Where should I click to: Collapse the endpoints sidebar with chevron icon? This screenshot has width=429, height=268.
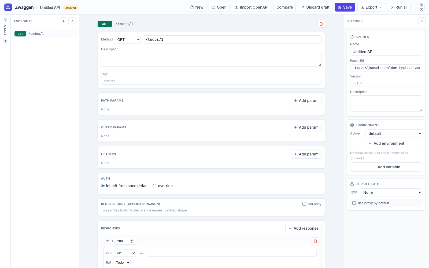(x=72, y=21)
